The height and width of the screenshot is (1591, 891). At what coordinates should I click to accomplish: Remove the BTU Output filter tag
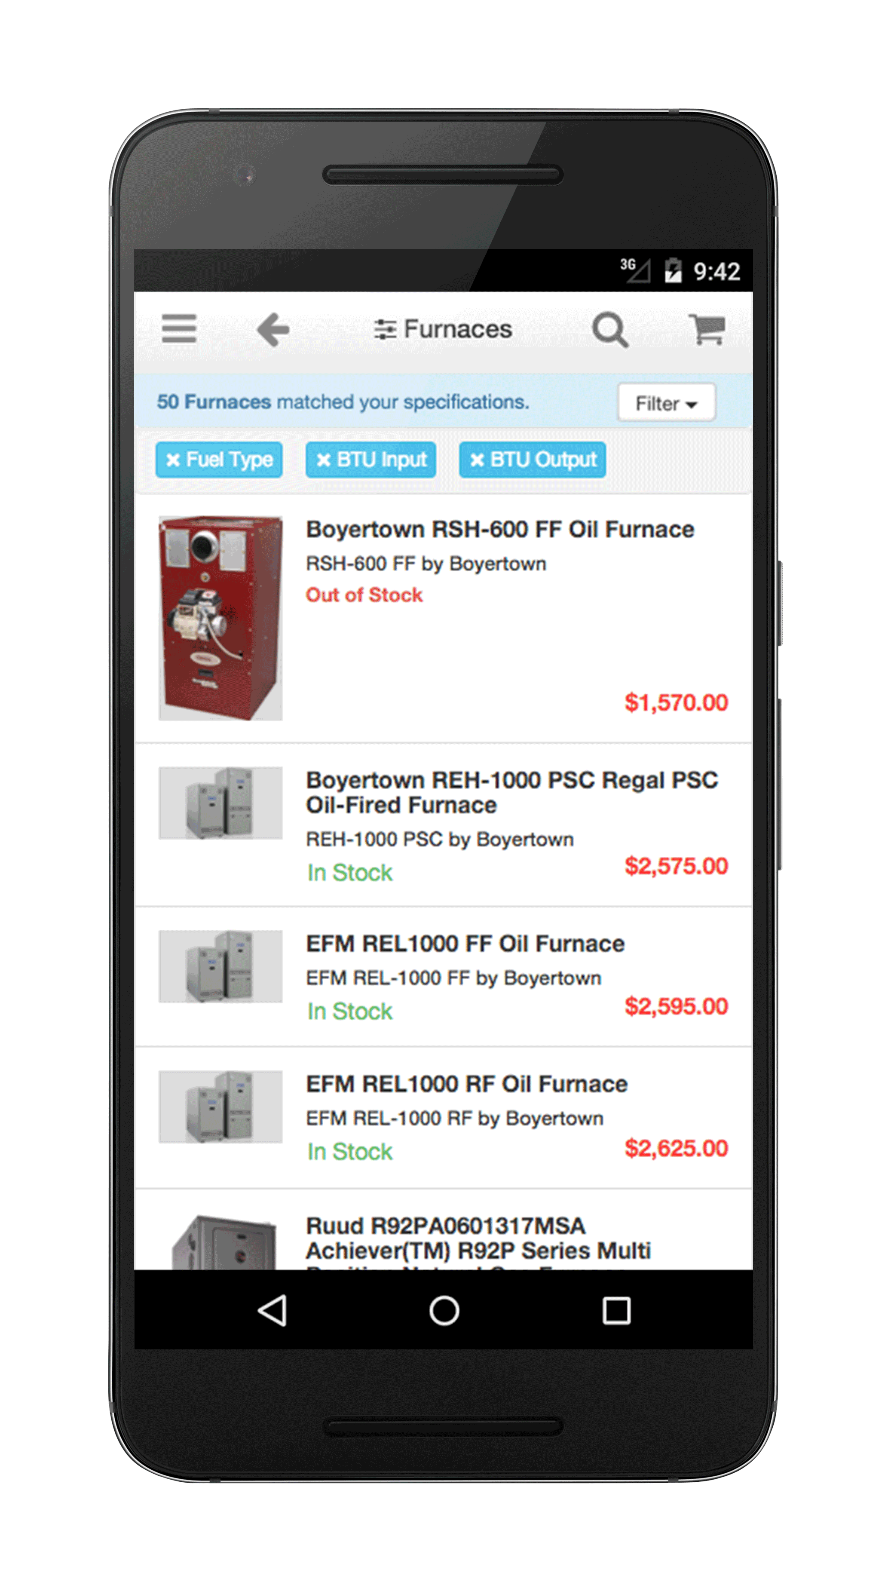pos(532,460)
